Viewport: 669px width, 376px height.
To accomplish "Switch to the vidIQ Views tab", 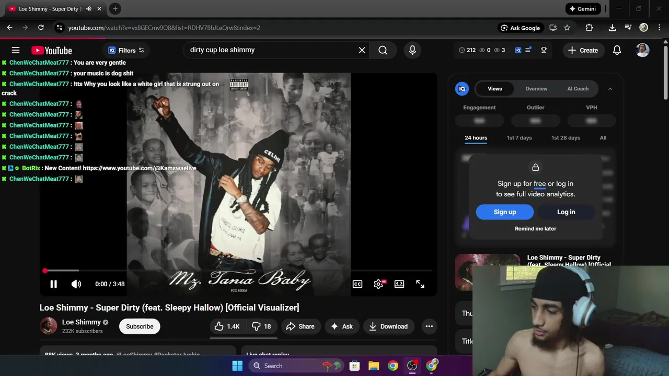I will [x=495, y=89].
